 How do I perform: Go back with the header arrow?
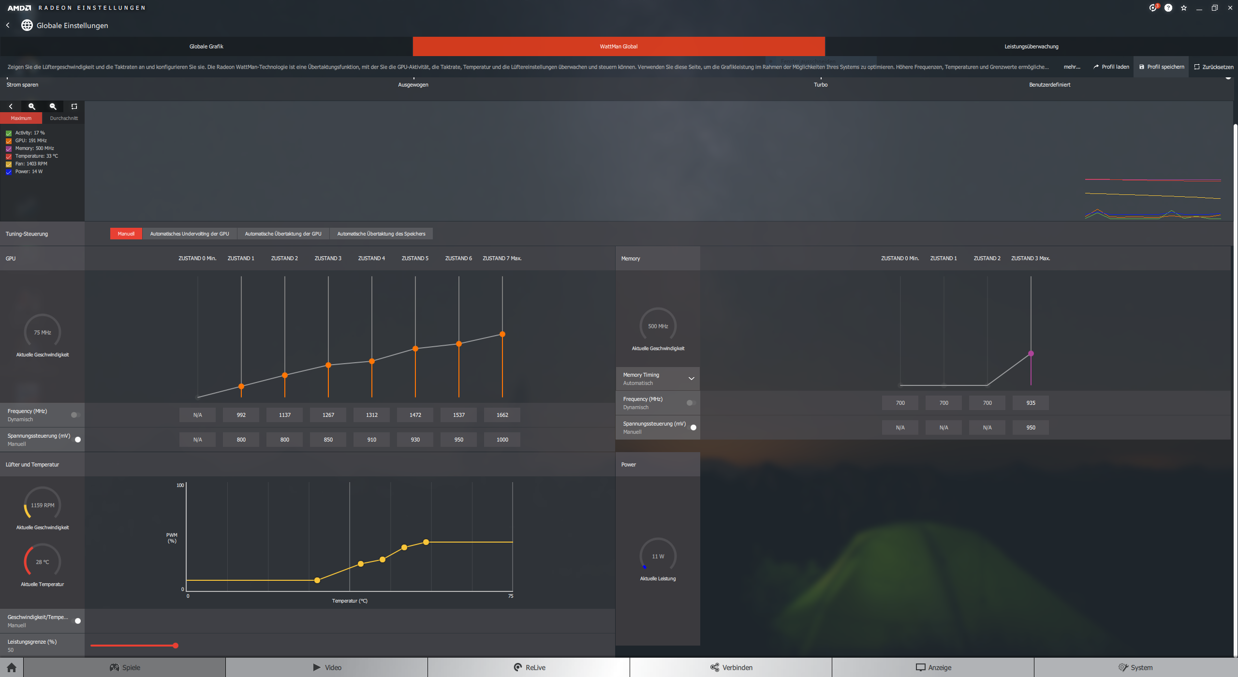click(x=8, y=25)
